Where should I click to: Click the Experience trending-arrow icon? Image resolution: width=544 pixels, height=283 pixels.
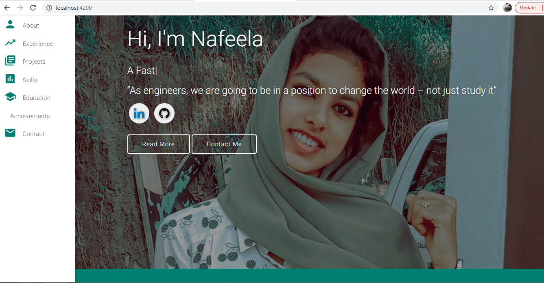pyautogui.click(x=10, y=43)
